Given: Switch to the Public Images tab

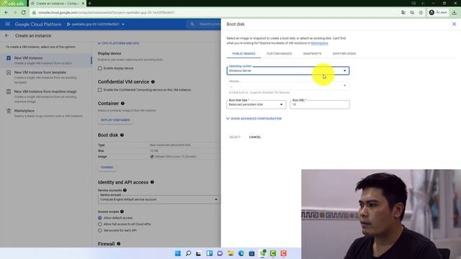Looking at the screenshot, I should tap(243, 54).
